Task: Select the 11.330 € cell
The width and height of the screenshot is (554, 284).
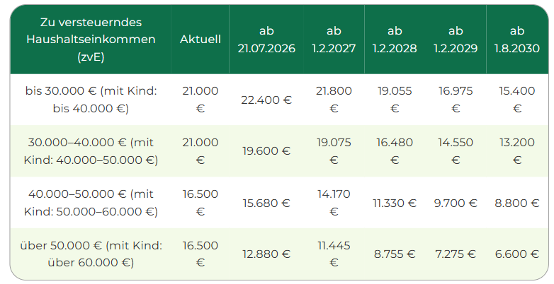Action: (x=395, y=203)
